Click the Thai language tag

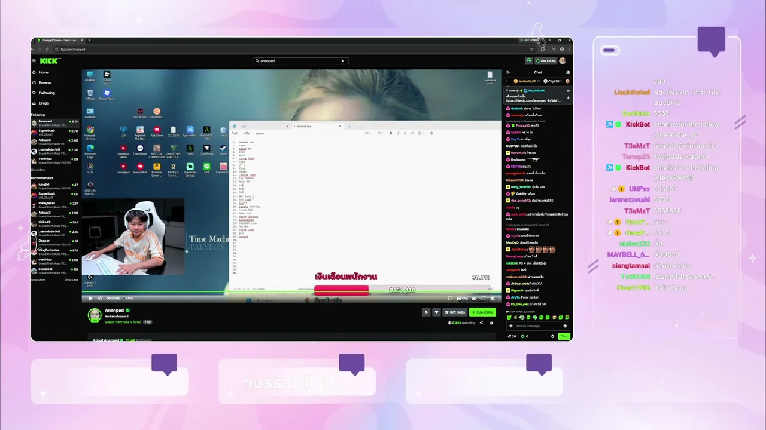click(x=147, y=322)
